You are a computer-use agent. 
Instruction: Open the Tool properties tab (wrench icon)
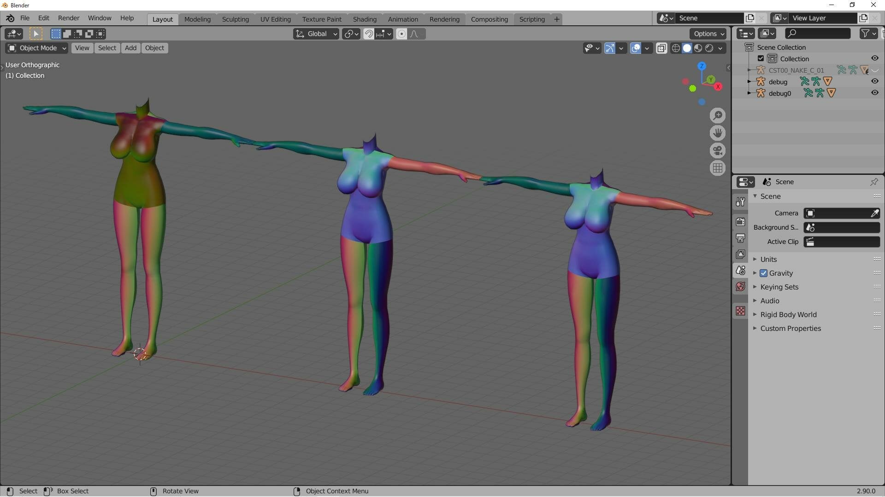740,202
